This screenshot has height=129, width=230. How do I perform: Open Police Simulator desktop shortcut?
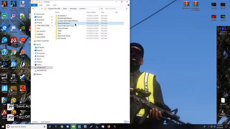(x=4, y=78)
